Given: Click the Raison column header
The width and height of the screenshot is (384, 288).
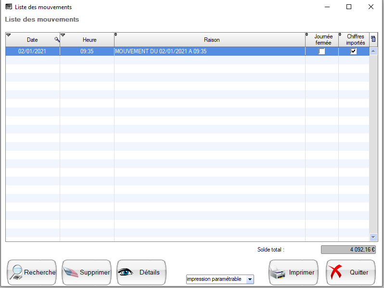Looking at the screenshot, I should (212, 40).
